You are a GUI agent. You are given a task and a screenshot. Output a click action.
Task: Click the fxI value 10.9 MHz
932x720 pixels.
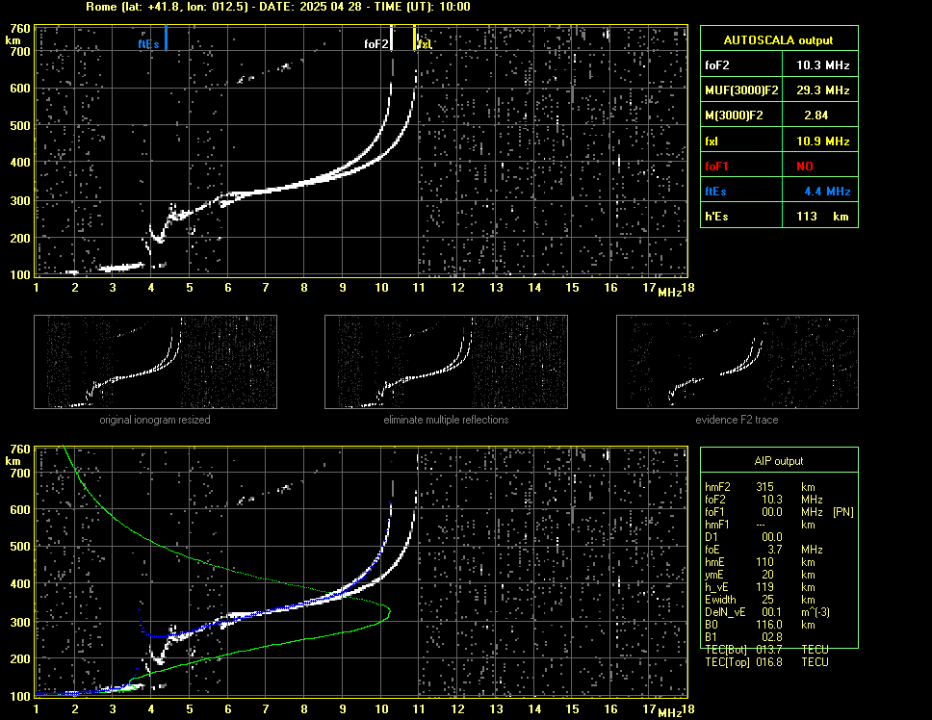coord(822,141)
